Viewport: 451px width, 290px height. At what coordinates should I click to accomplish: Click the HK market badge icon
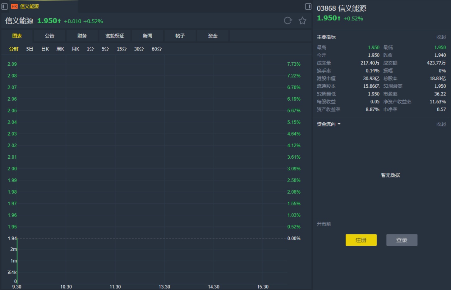point(14,6)
